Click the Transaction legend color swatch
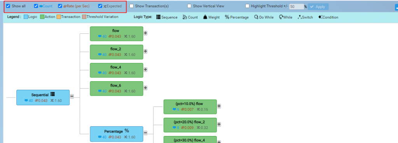Image resolution: width=398 pixels, height=143 pixels. click(x=58, y=17)
